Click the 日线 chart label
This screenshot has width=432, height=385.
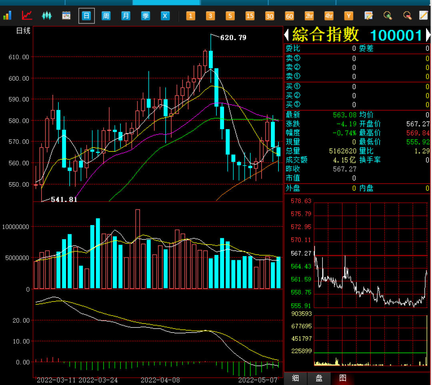coord(23,31)
